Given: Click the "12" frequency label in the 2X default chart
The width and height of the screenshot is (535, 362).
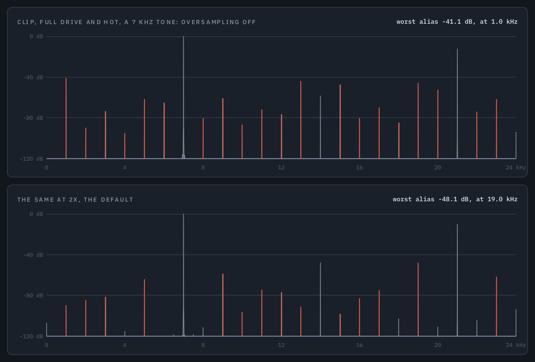Looking at the screenshot, I should [281, 345].
